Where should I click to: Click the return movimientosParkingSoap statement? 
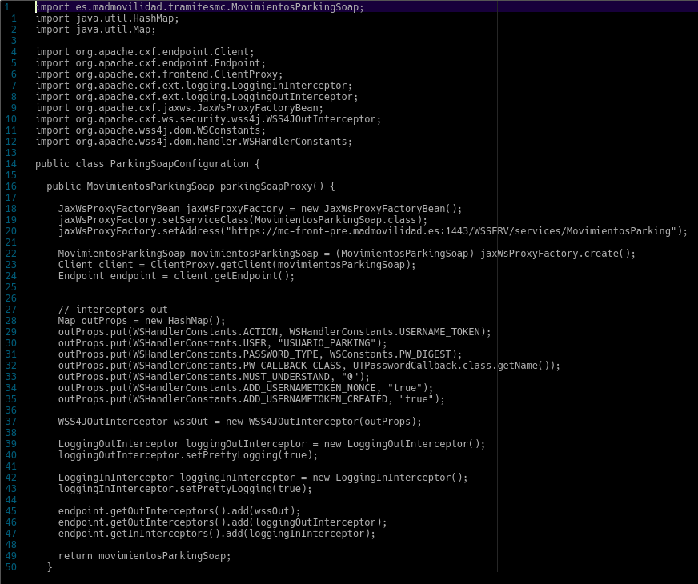(144, 556)
